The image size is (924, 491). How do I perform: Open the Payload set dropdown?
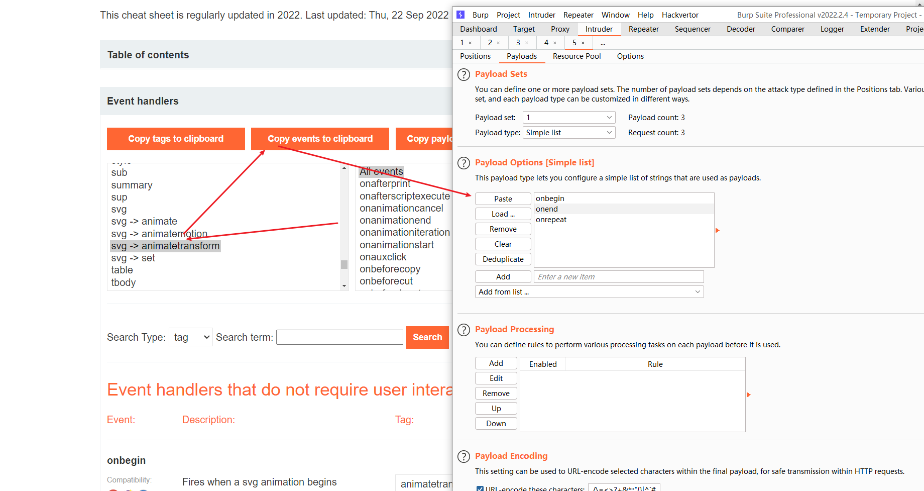click(569, 118)
